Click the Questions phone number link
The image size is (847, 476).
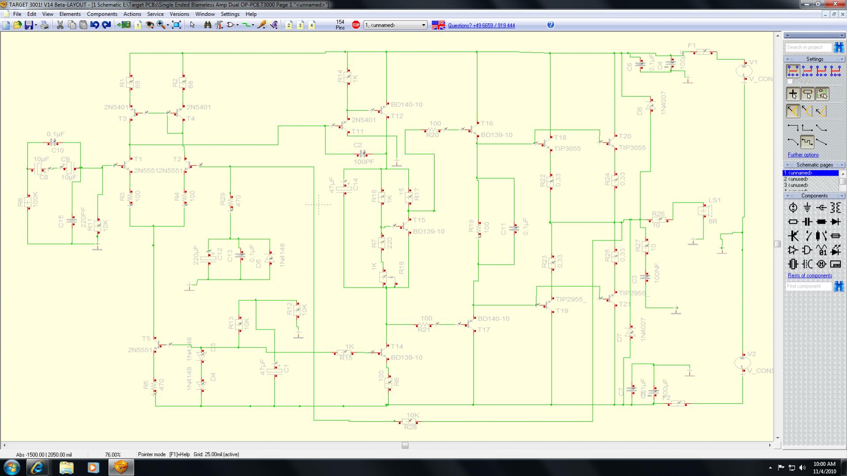(x=481, y=26)
